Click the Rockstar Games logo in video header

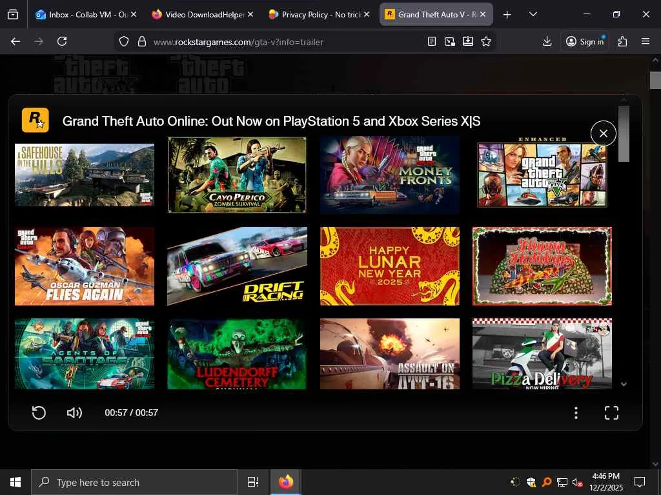36,121
